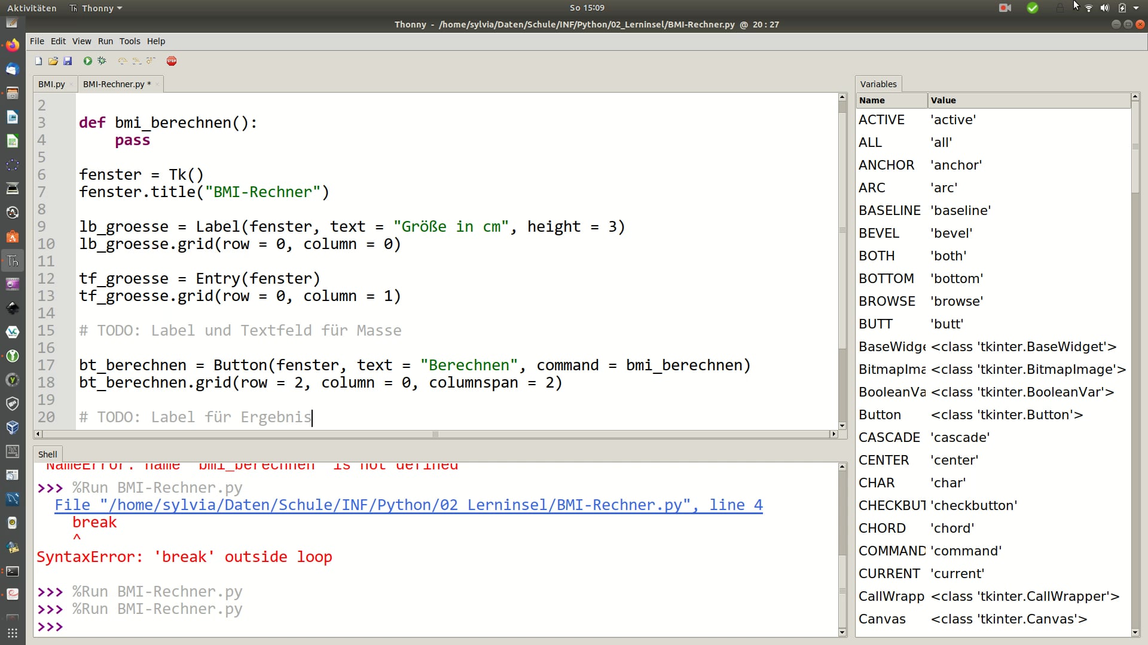Open the Thonny application menu in the top bar
Screen dimensions: 1148x645
click(96, 8)
